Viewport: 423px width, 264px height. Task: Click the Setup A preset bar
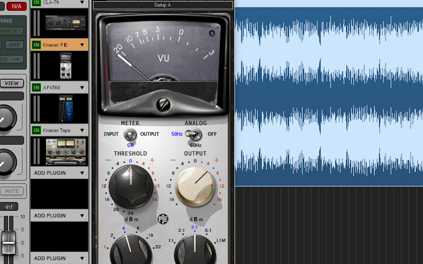pos(163,5)
